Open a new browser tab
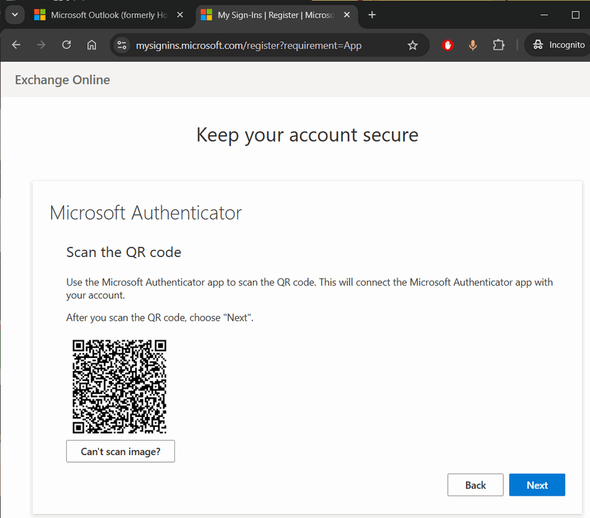 (372, 14)
